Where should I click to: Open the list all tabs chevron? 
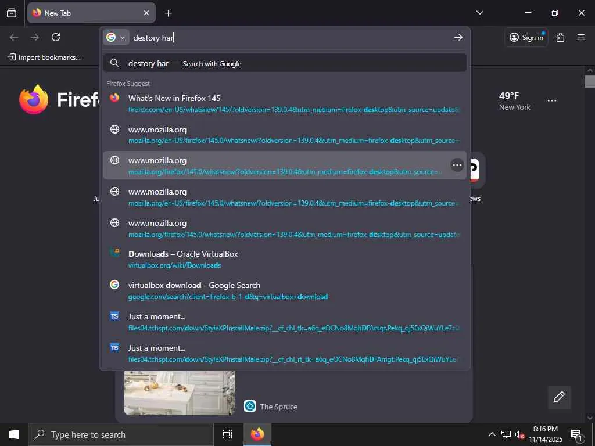[x=479, y=13]
